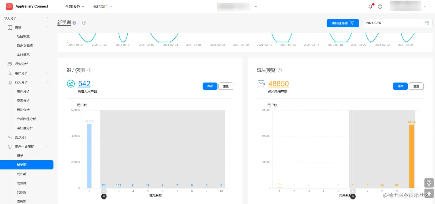This screenshot has height=204, width=435.
Task: Open 活跃度分析 in the sidebar
Action: click(25, 128)
